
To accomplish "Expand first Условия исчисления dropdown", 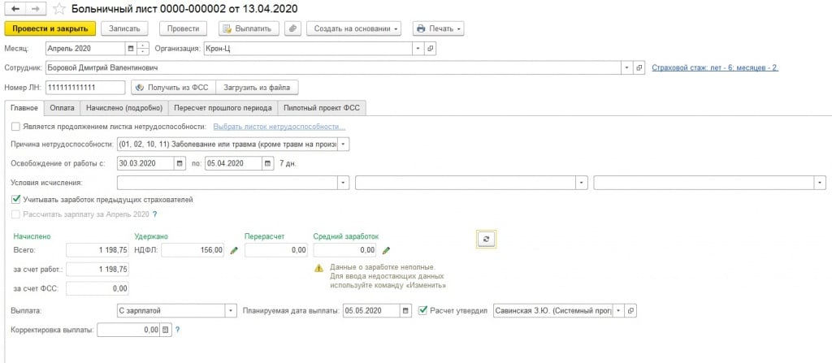I will point(344,183).
